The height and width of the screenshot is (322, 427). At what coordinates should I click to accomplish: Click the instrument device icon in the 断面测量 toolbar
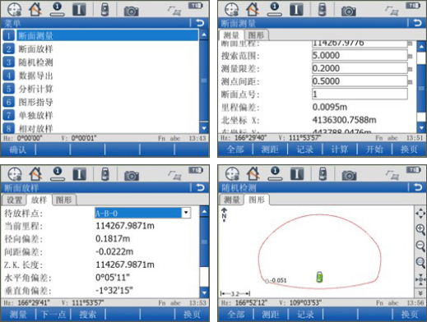[x=323, y=9]
